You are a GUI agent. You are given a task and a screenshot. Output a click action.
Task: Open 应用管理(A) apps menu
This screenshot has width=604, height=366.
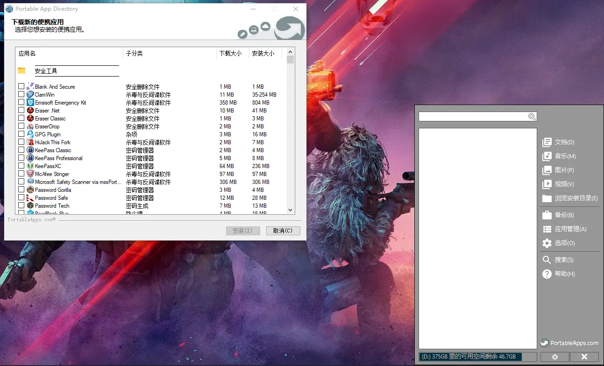pos(570,229)
